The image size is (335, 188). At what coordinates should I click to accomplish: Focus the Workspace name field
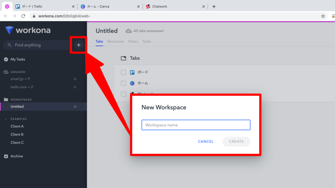pyautogui.click(x=196, y=125)
